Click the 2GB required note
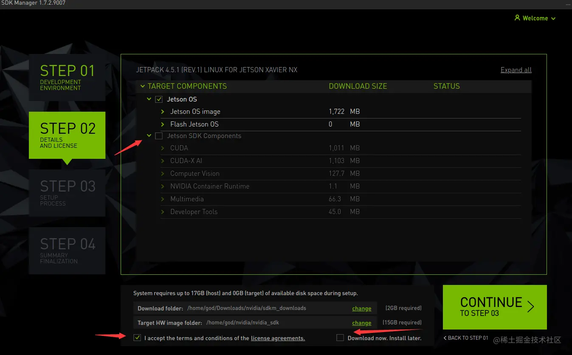Screen dimensions: 572x355 tap(403, 308)
